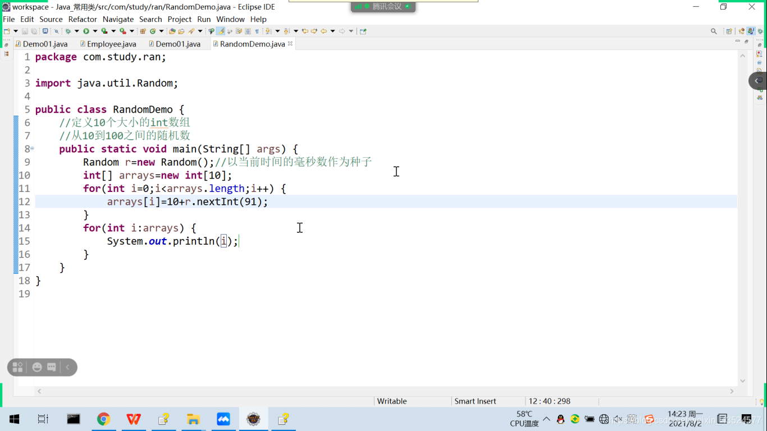
Task: Open Chrome from the Windows taskbar
Action: (x=103, y=419)
